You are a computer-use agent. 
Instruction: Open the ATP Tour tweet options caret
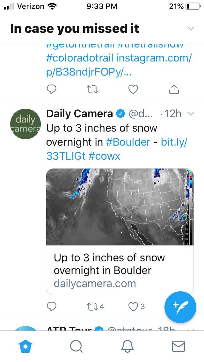[x=191, y=329]
